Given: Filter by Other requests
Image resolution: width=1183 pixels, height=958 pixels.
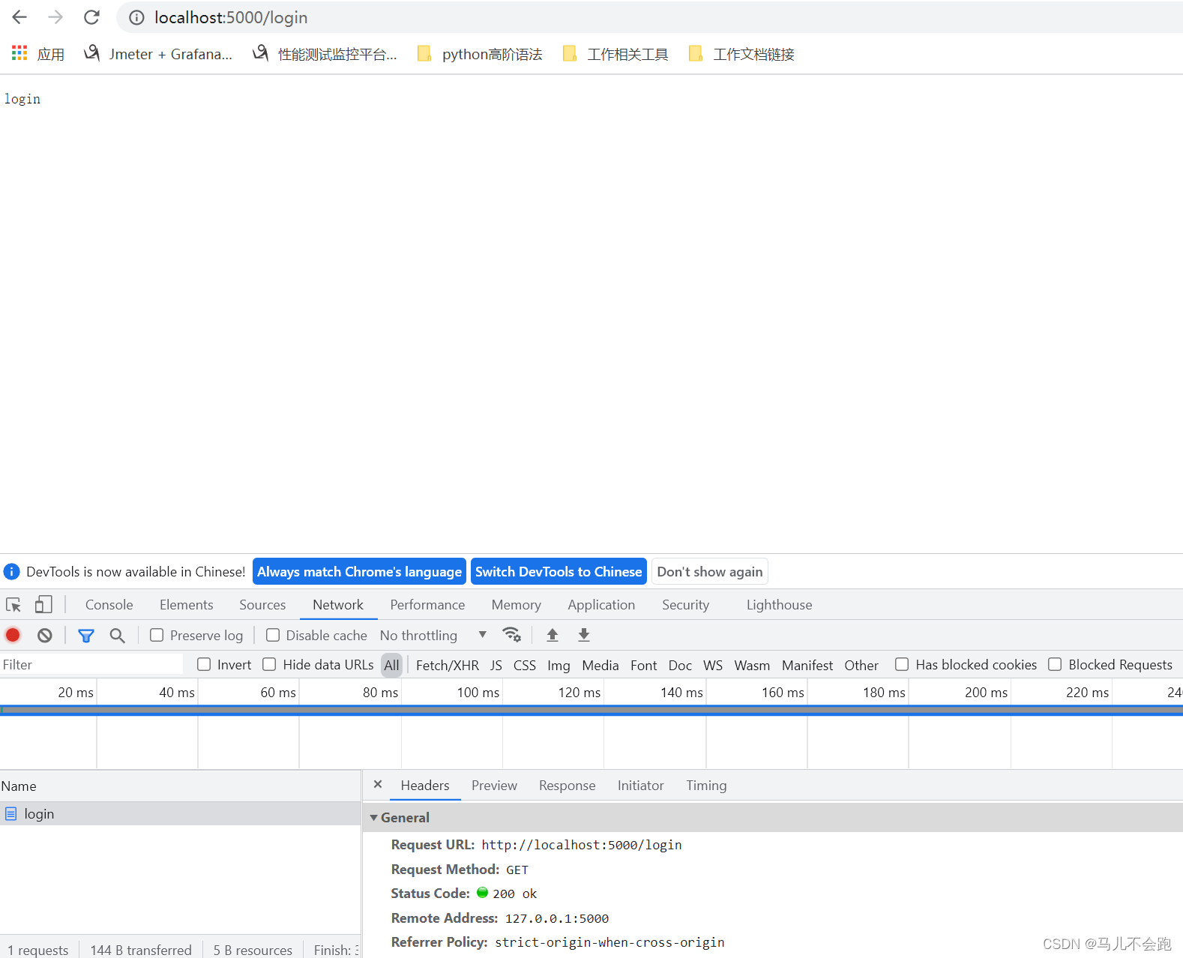Looking at the screenshot, I should [x=861, y=665].
